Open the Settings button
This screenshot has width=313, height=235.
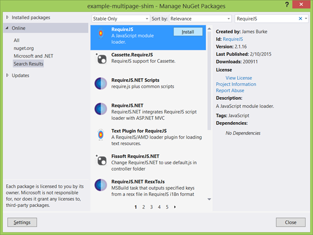click(x=22, y=222)
